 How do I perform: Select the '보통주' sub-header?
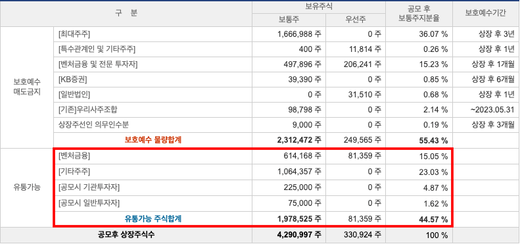click(289, 20)
